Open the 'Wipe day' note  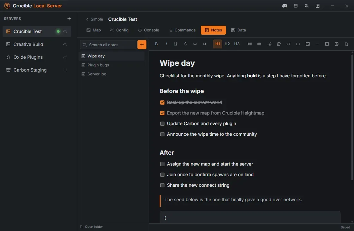112,56
